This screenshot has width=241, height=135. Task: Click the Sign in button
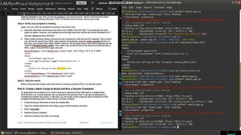81,3
